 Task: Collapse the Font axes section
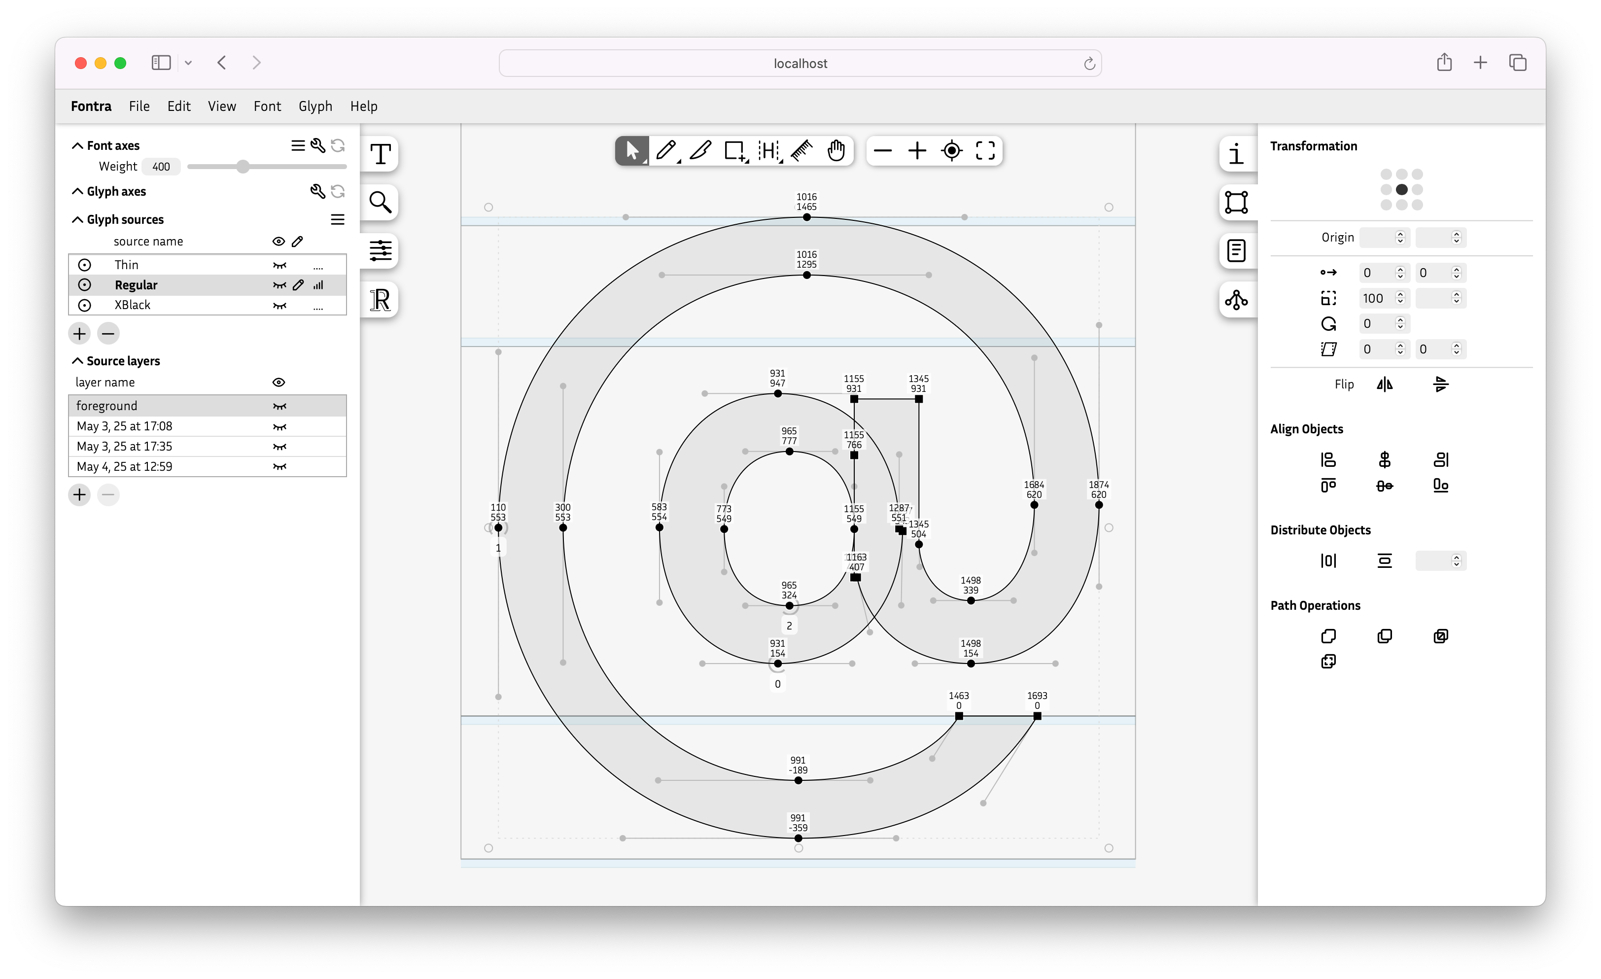tap(77, 145)
